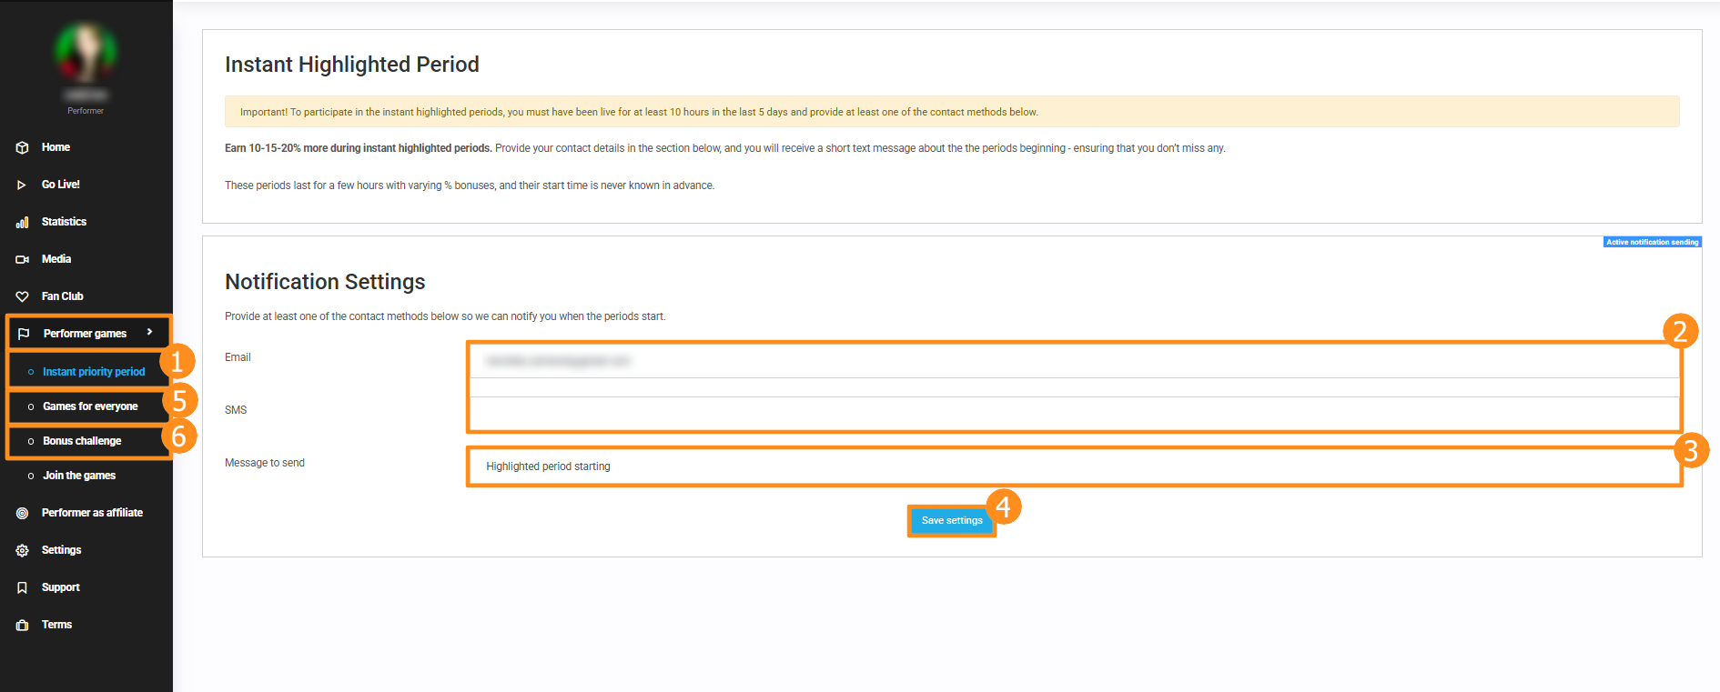Open Games for everyone submenu item
Screen dimensions: 1720x692
click(90, 406)
